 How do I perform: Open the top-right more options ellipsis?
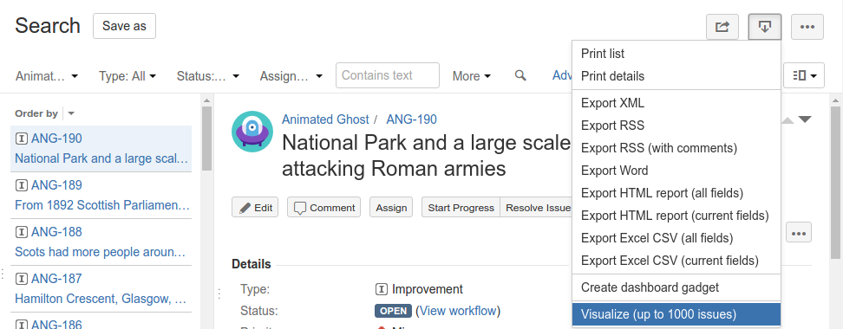[x=807, y=27]
